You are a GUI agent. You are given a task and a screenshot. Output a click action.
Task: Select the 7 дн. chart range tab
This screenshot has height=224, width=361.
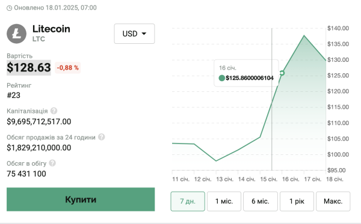(188, 201)
